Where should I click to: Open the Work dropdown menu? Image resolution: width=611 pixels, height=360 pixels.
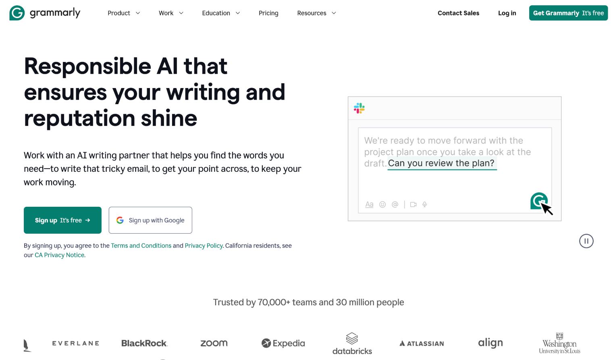coord(171,13)
